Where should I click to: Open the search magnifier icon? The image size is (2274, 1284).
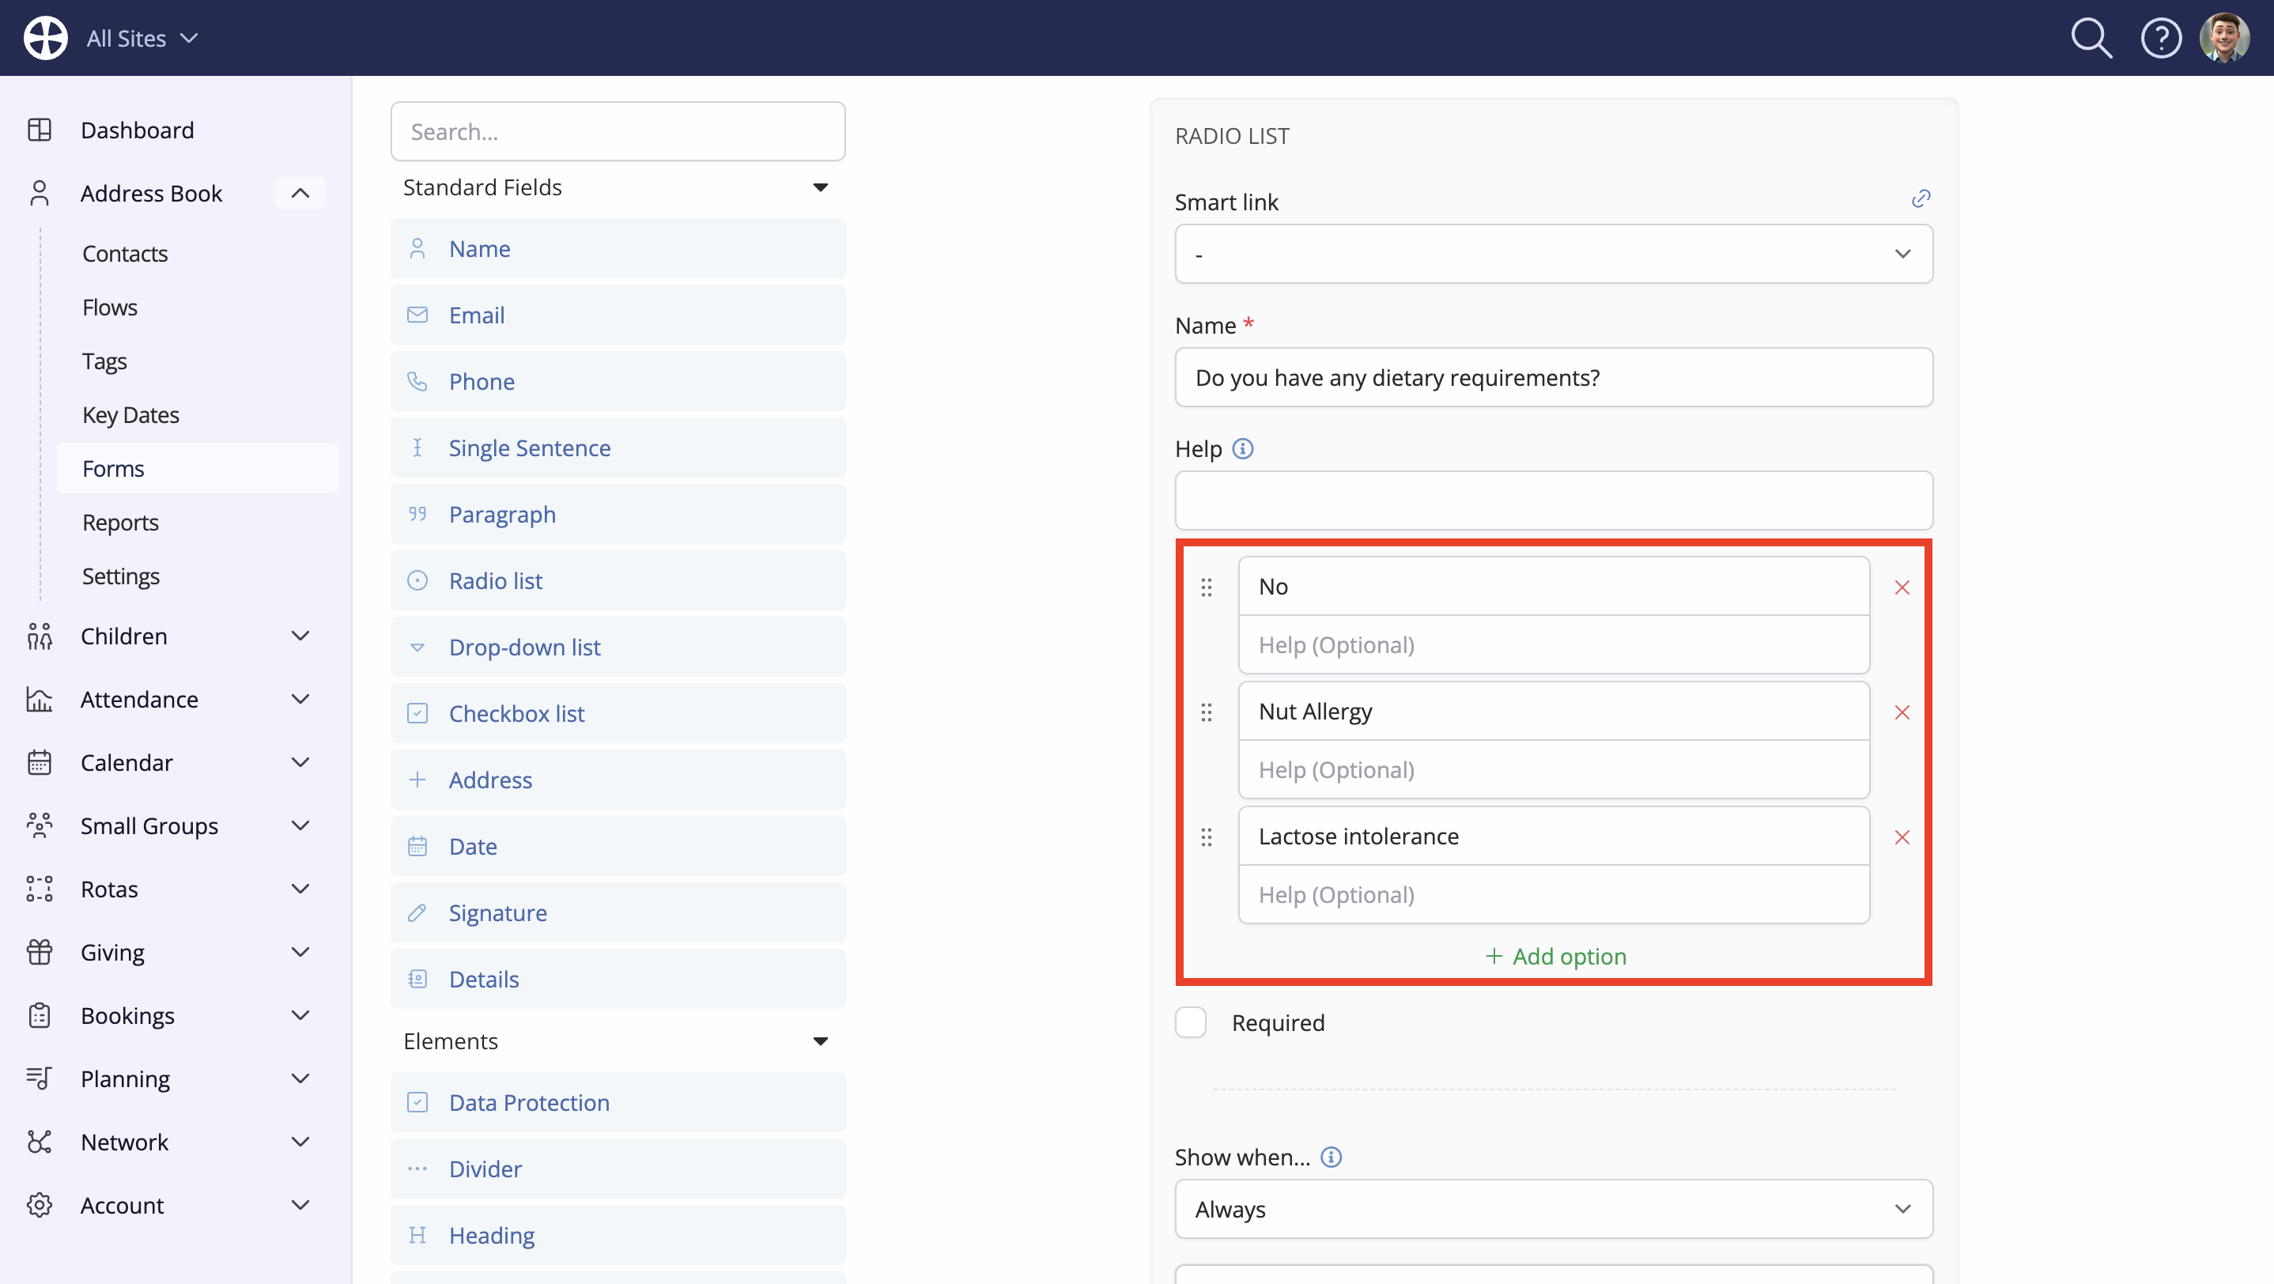click(x=2091, y=39)
